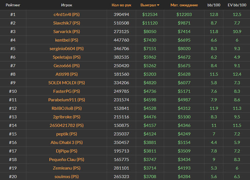Sort by Выиграл column header
Image resolution: width=250 pixels, height=180 pixels.
click(148, 5)
